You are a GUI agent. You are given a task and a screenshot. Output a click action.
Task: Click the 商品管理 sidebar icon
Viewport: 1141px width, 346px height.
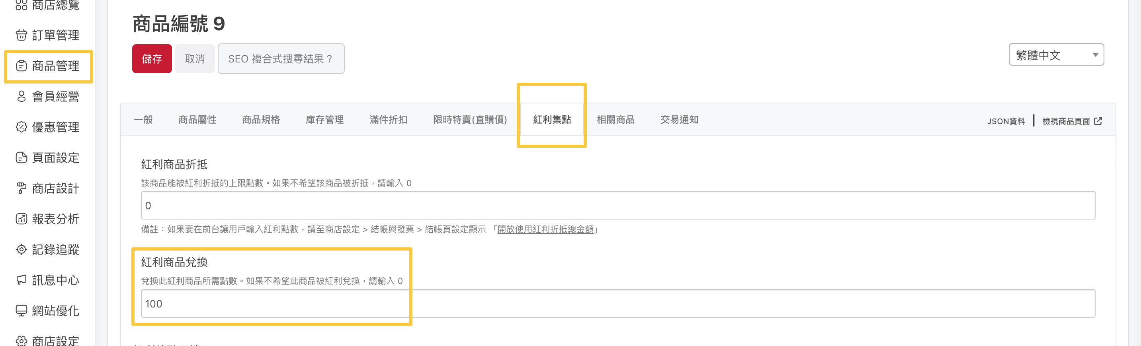pos(21,66)
